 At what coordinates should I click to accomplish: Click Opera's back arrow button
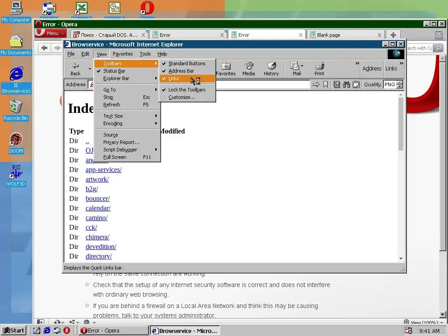(x=44, y=48)
